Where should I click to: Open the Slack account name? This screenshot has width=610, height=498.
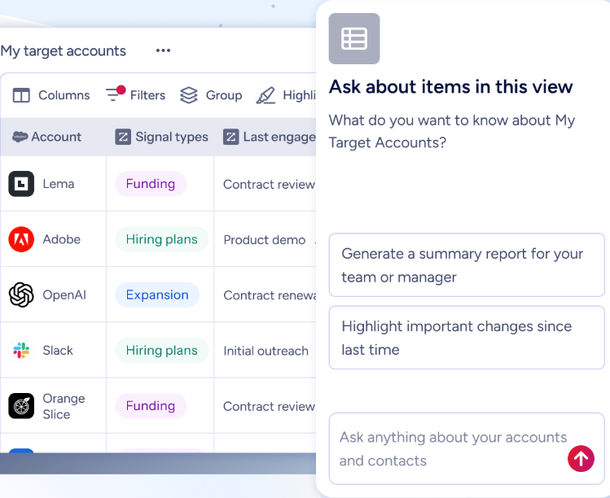(58, 351)
